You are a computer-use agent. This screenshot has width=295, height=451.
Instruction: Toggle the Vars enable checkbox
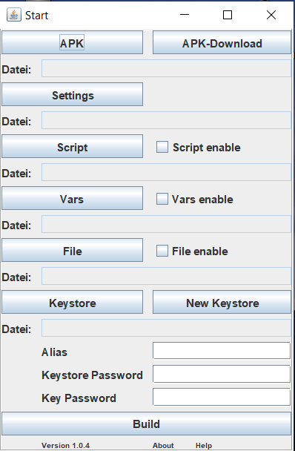coord(162,199)
